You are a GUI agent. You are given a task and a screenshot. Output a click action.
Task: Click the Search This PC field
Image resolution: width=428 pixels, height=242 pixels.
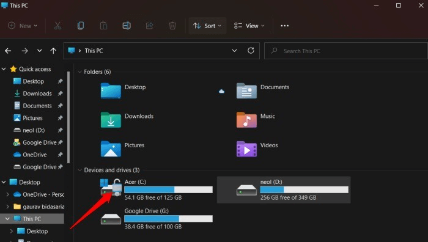(x=346, y=51)
